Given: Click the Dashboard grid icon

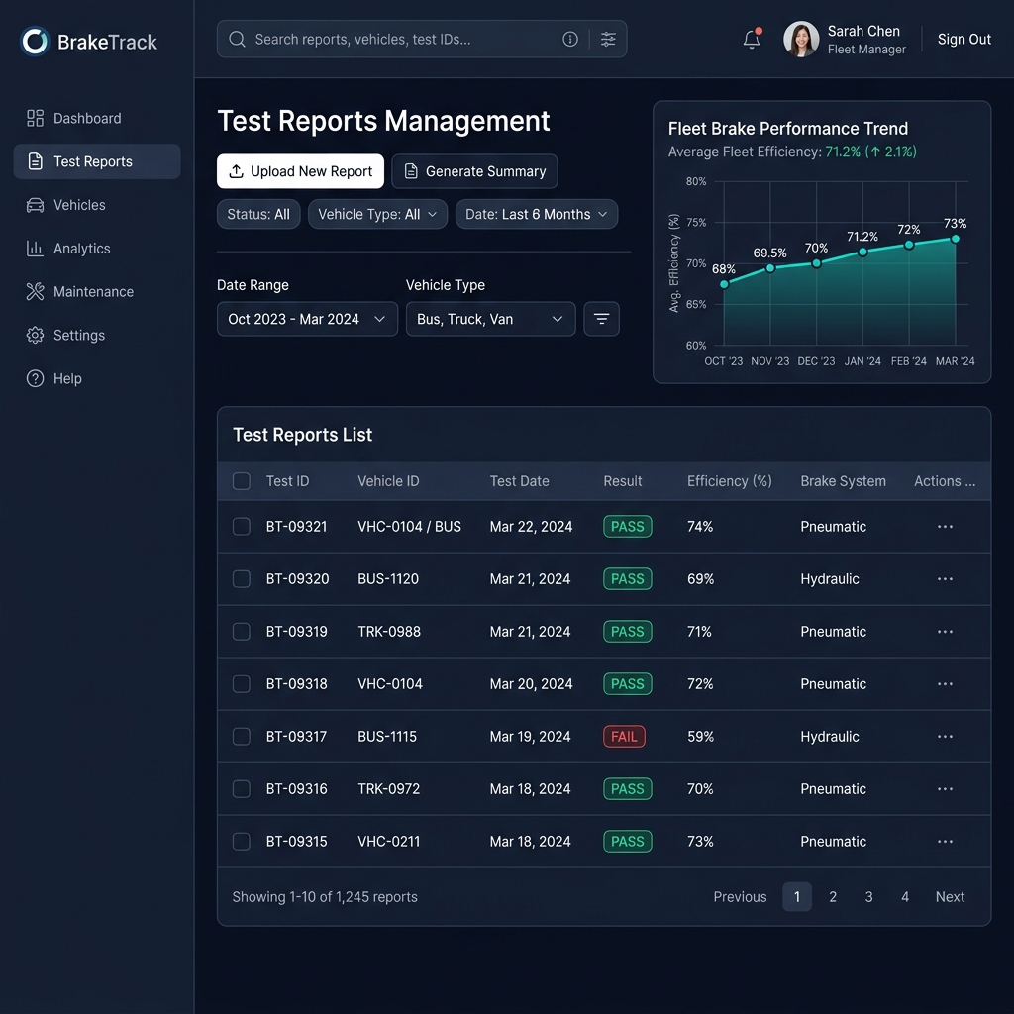Looking at the screenshot, I should click(35, 118).
